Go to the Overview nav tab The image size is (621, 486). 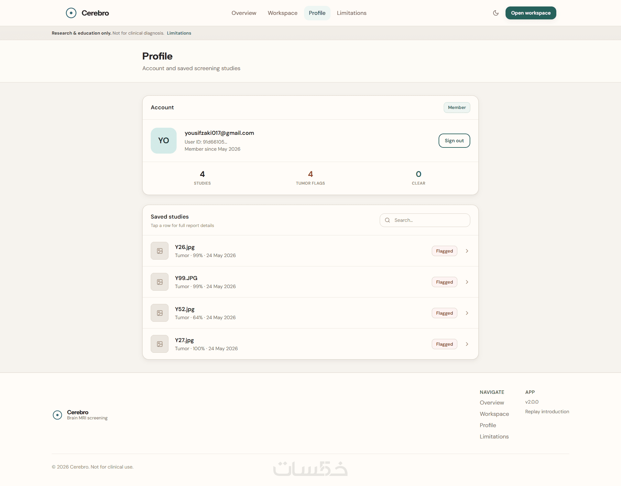coord(244,13)
